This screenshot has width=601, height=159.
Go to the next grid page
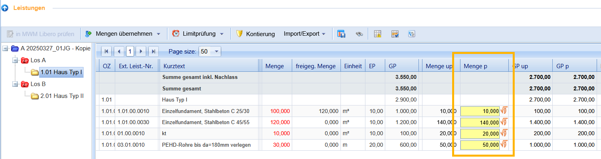coord(141,51)
